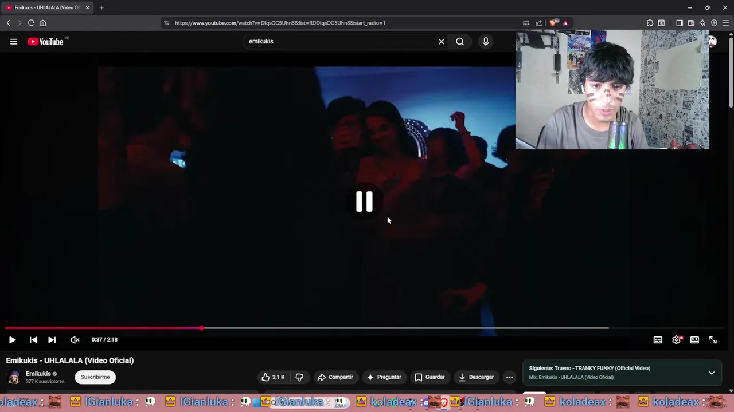Start voice search with the microphone
This screenshot has height=412, width=734.
tap(486, 41)
